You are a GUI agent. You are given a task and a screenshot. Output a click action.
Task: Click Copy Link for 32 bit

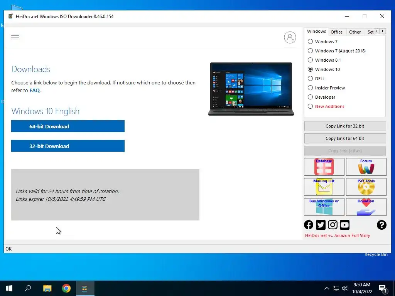coord(345,126)
